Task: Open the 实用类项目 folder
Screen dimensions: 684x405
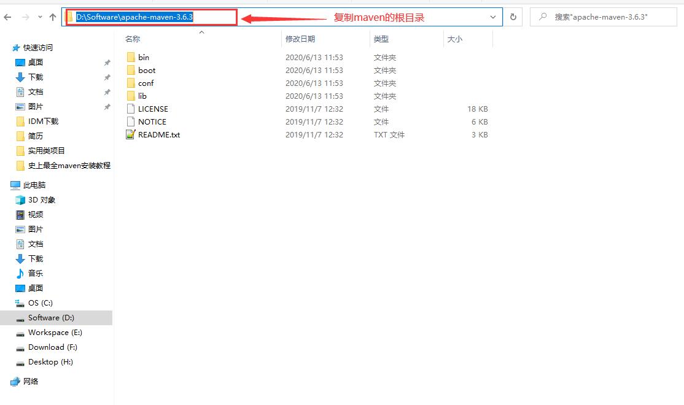Action: [x=47, y=151]
